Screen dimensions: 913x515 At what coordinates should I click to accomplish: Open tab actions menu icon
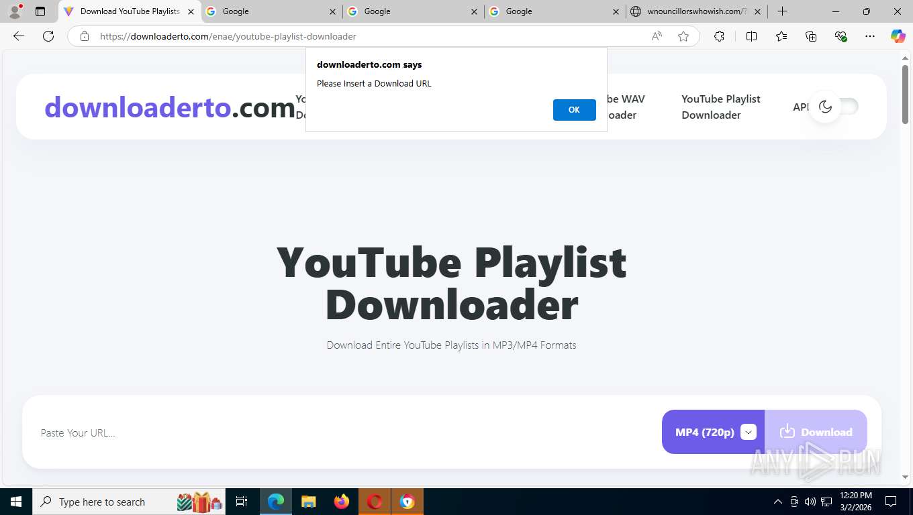click(40, 11)
